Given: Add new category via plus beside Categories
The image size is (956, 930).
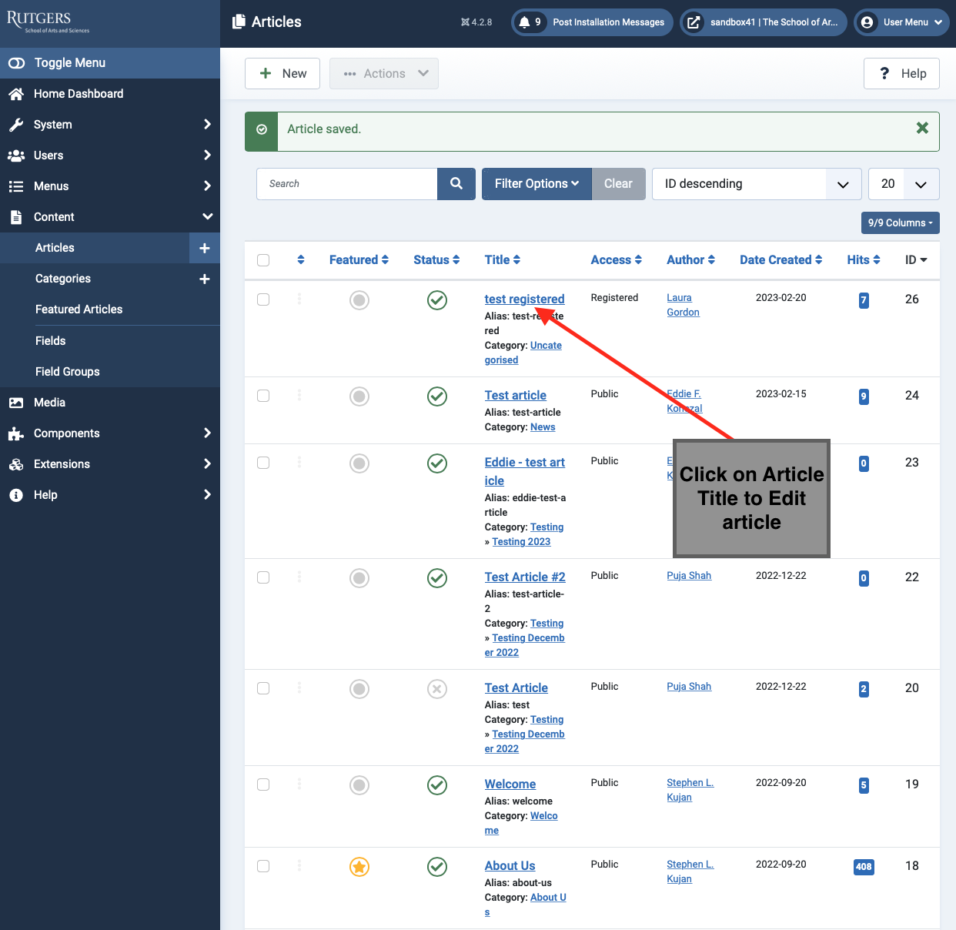Looking at the screenshot, I should pos(205,279).
